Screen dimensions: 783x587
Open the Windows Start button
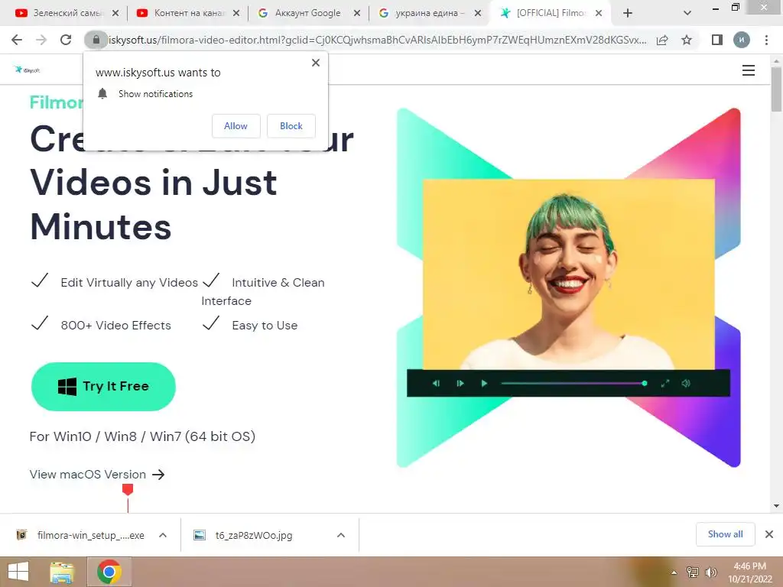pyautogui.click(x=18, y=572)
